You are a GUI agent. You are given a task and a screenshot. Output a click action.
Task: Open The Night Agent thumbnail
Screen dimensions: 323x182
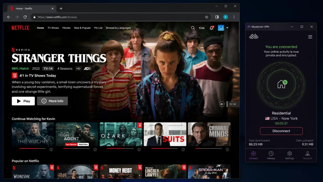[77, 134]
